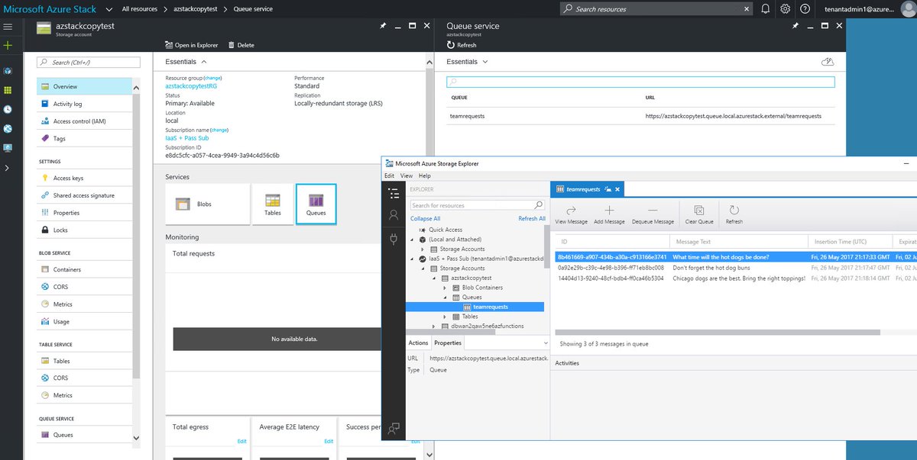
Task: Collapse the Queues tree node
Action: pyautogui.click(x=446, y=297)
